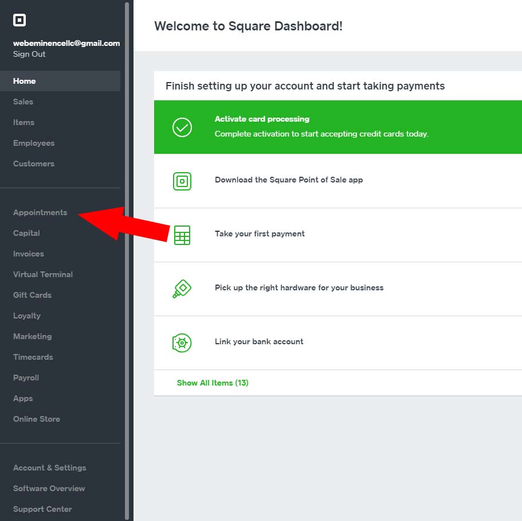Go to Loyalty
522x521 pixels.
point(26,316)
